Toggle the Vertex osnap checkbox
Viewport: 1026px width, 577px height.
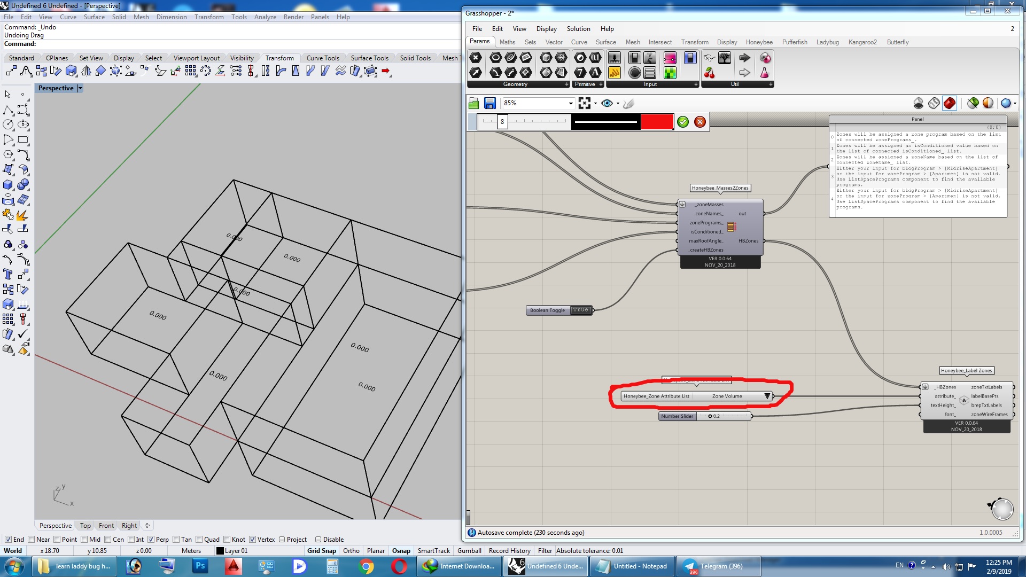point(253,539)
